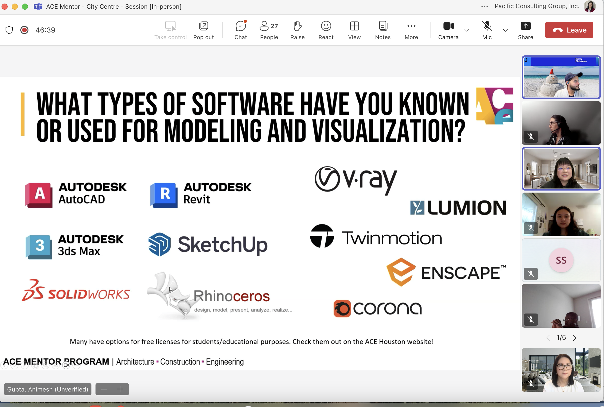Go to next participant page arrow
604x407 pixels.
point(575,338)
